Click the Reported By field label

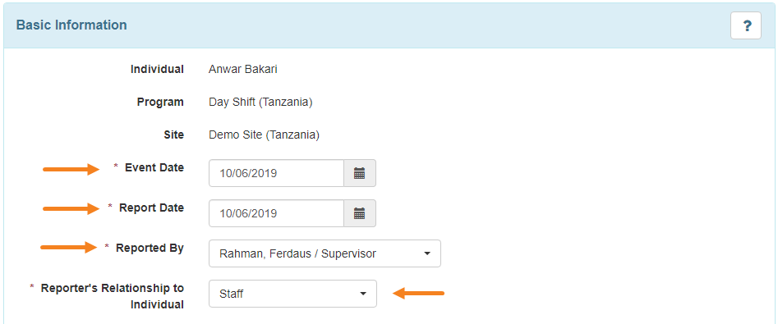[150, 249]
